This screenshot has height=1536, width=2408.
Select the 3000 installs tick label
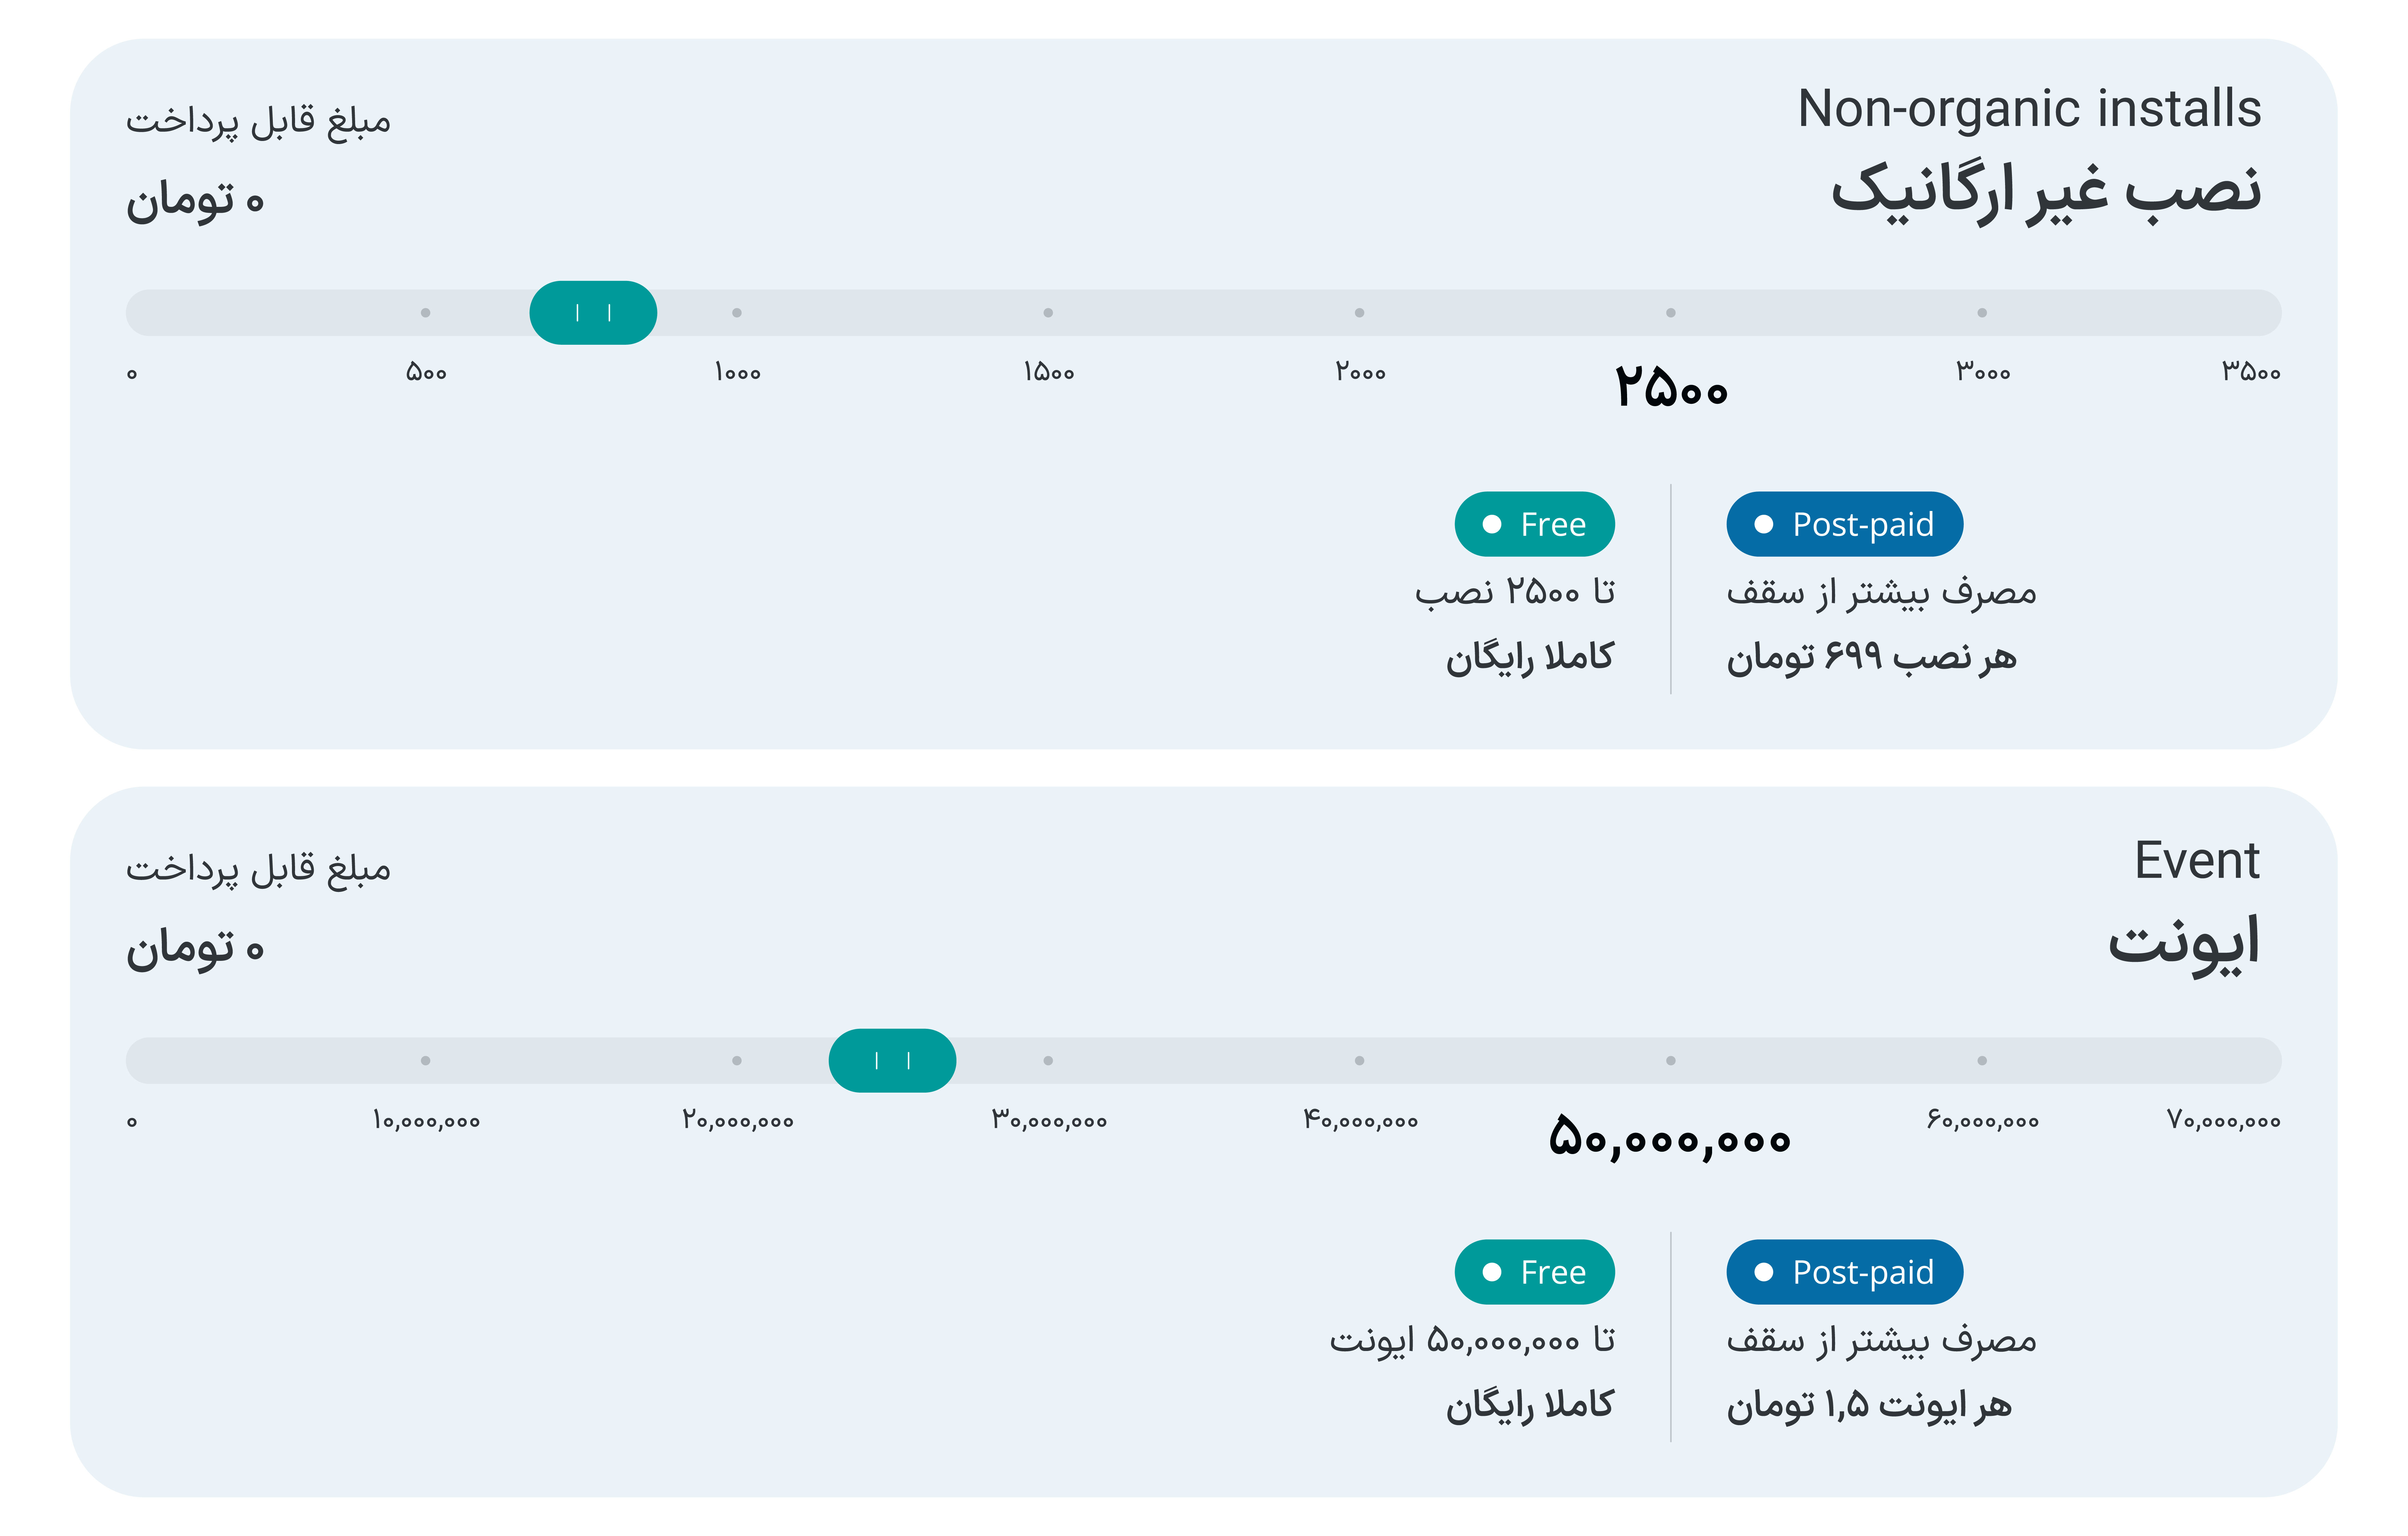[1982, 373]
